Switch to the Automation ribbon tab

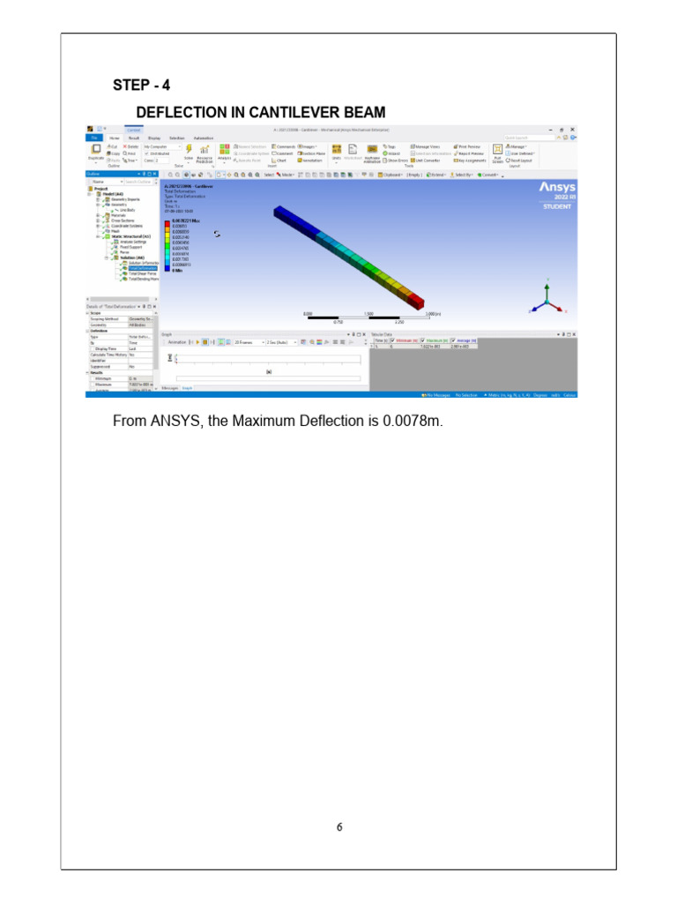click(x=204, y=138)
